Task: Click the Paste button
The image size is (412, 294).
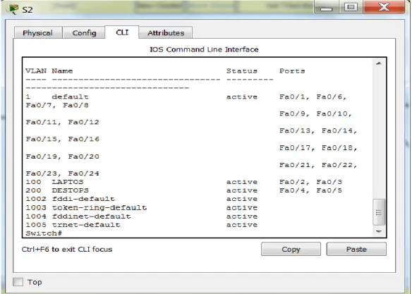Action: (x=356, y=249)
